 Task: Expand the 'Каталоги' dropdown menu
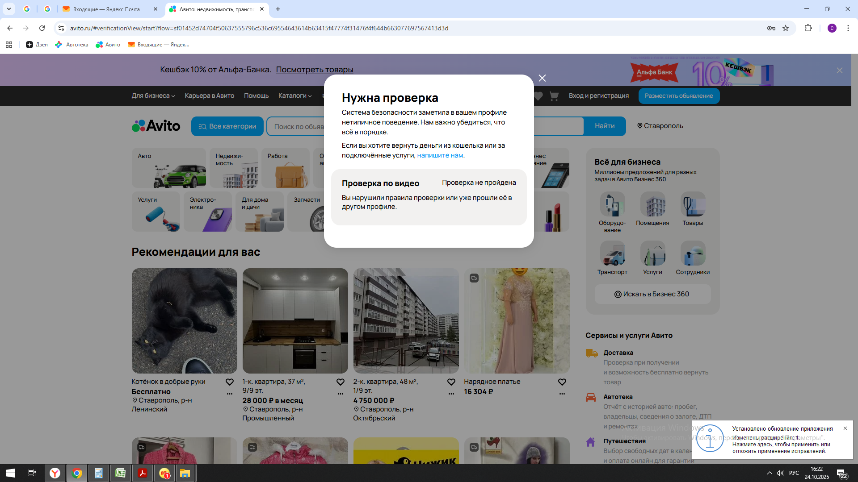coord(294,96)
